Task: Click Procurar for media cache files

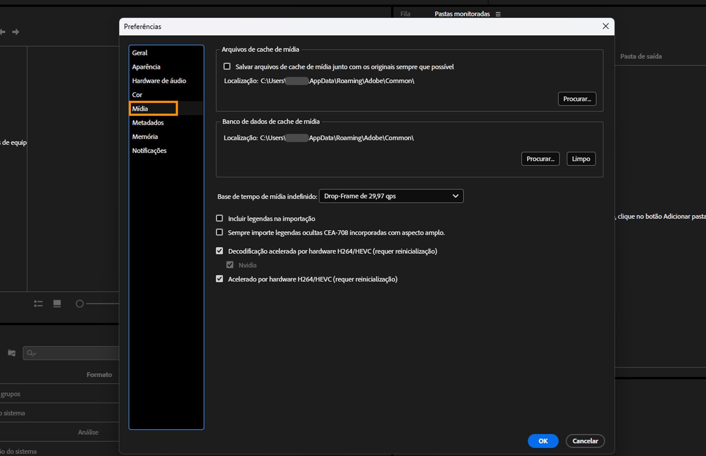Action: click(577, 99)
